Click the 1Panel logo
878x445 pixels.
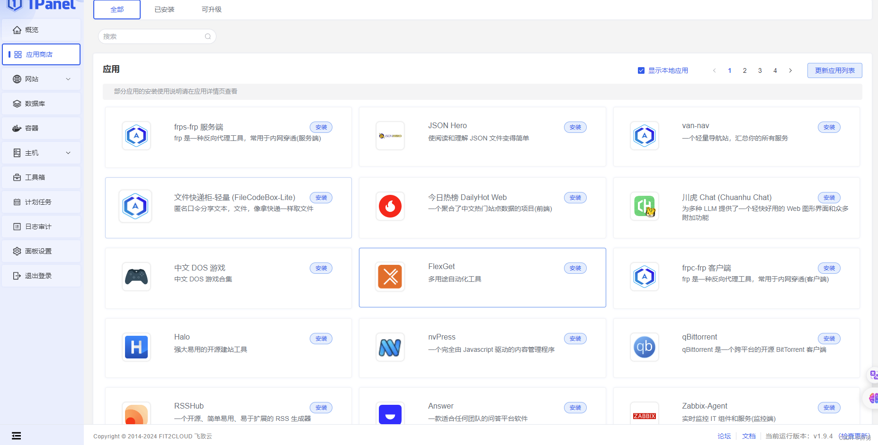click(x=42, y=5)
